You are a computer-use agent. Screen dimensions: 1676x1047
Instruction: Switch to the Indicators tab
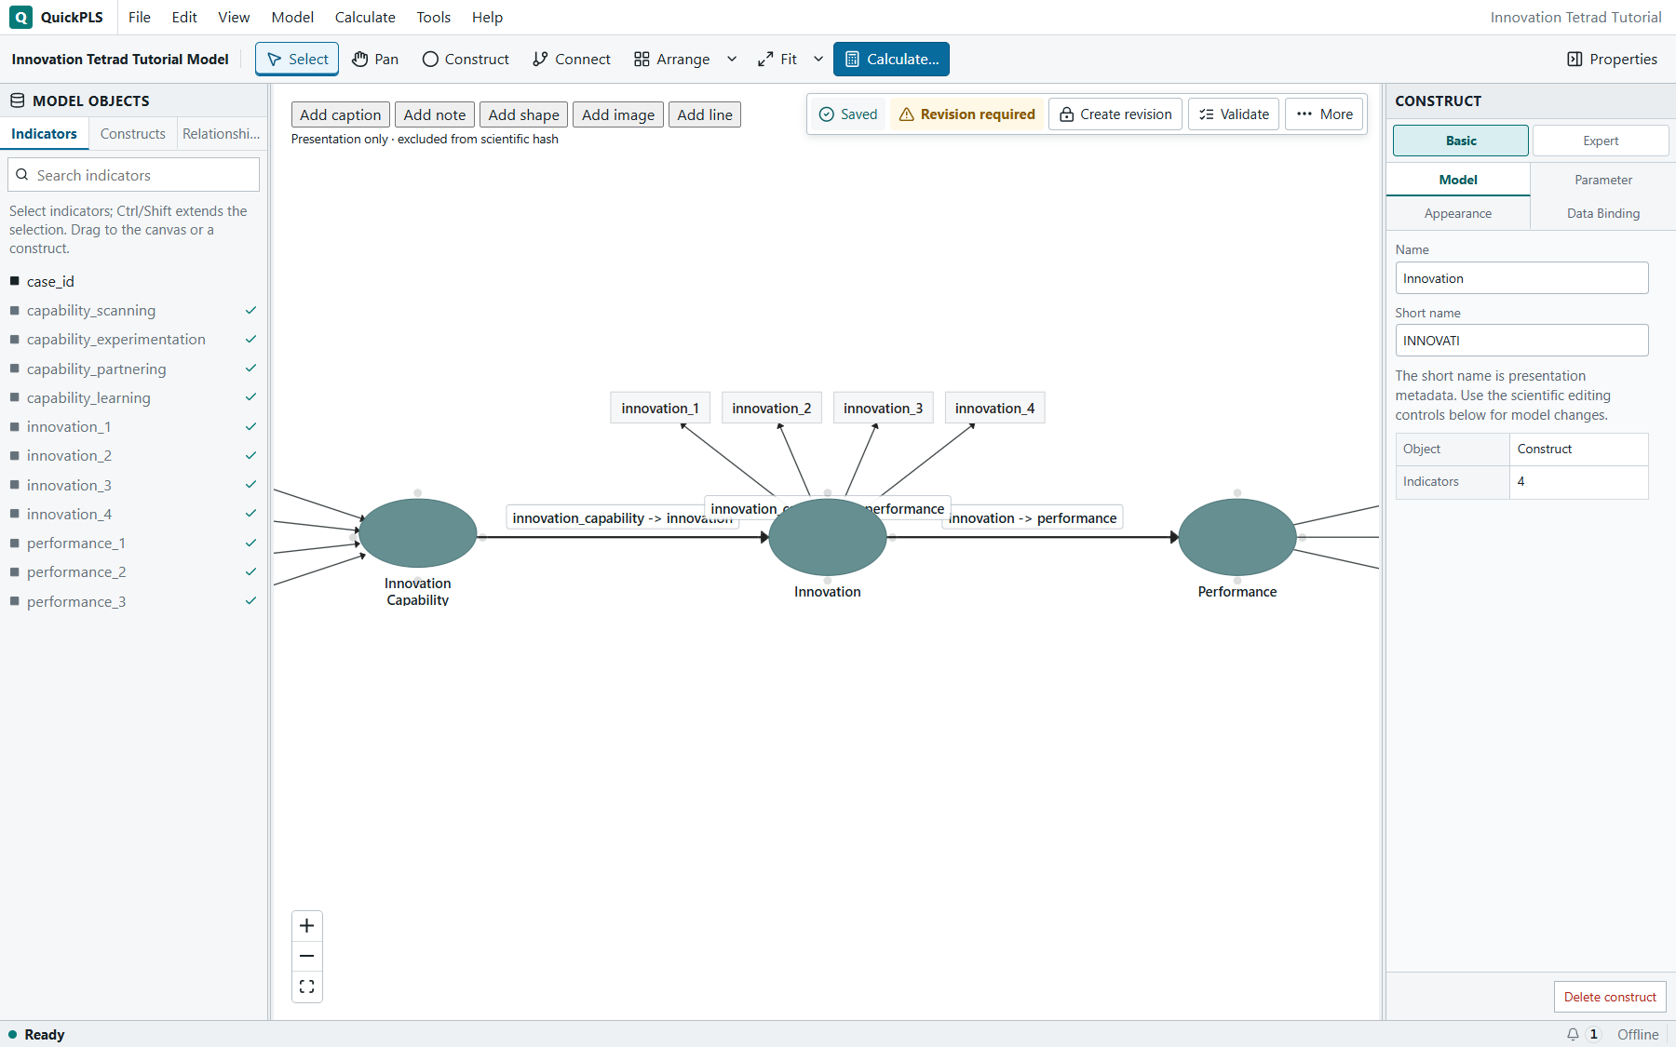44,134
